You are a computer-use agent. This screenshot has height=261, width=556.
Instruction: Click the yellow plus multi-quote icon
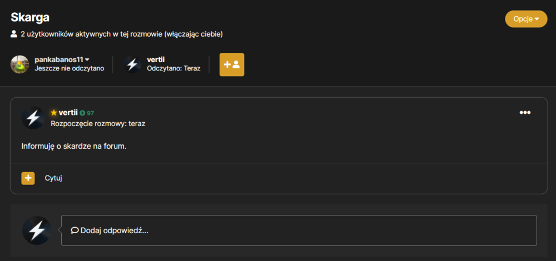[28, 178]
